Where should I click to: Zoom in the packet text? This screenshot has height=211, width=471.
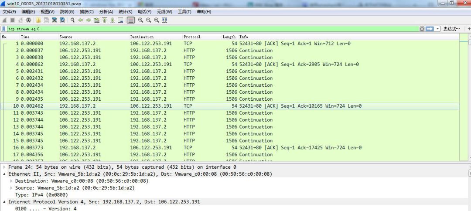[x=140, y=20]
